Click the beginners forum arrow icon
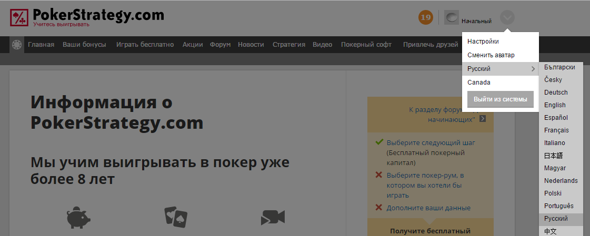Viewport: 590px width, 236px height. click(483, 119)
